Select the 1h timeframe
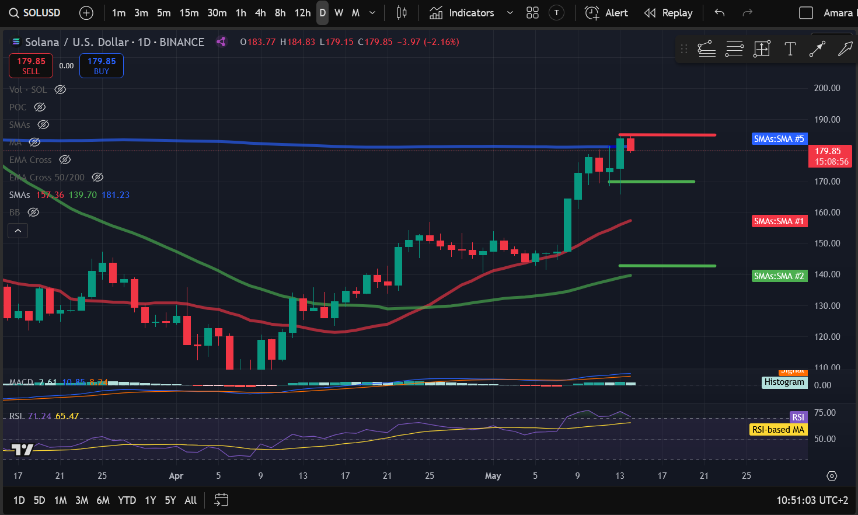The height and width of the screenshot is (515, 858). (x=241, y=13)
